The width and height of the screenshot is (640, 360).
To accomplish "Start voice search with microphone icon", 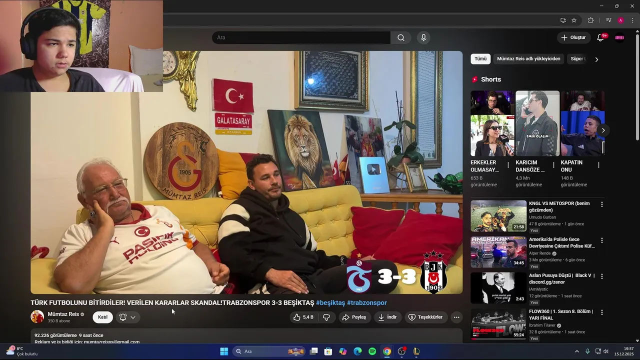I will point(423,37).
